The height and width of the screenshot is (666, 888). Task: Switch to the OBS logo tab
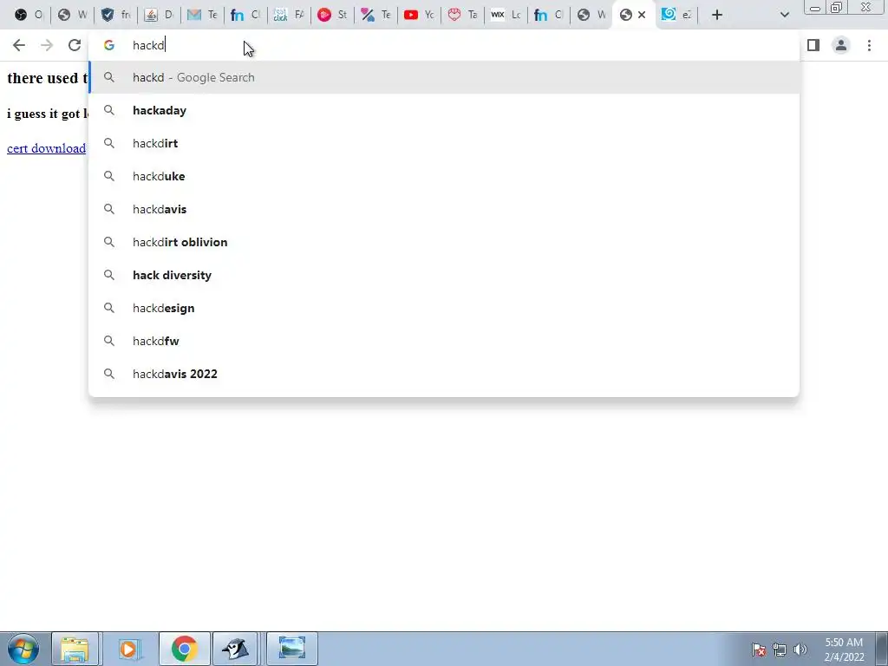29,16
